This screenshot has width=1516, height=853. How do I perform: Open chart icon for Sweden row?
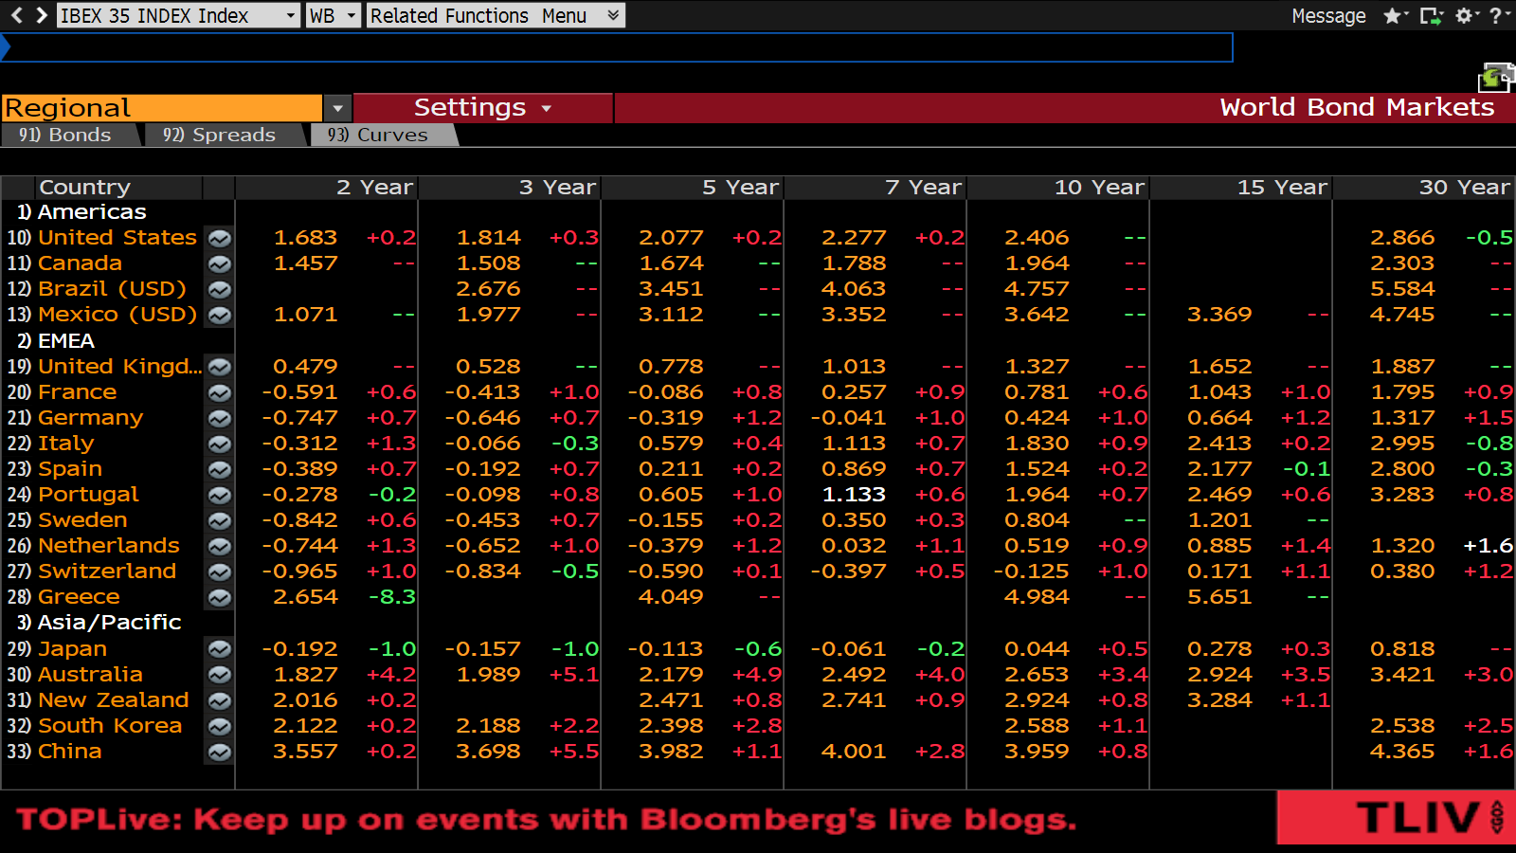[219, 520]
